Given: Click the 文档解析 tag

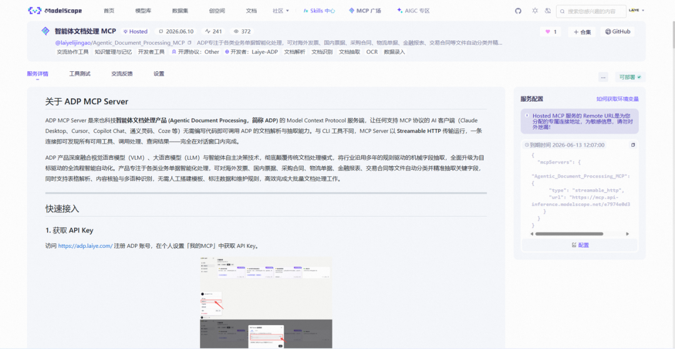Looking at the screenshot, I should click(x=294, y=52).
